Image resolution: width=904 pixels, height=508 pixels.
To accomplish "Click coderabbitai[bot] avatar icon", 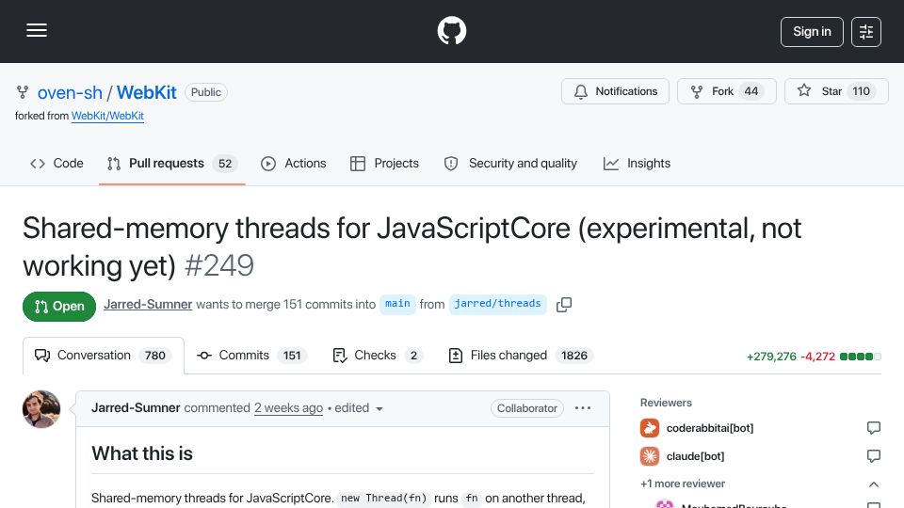I will (650, 428).
